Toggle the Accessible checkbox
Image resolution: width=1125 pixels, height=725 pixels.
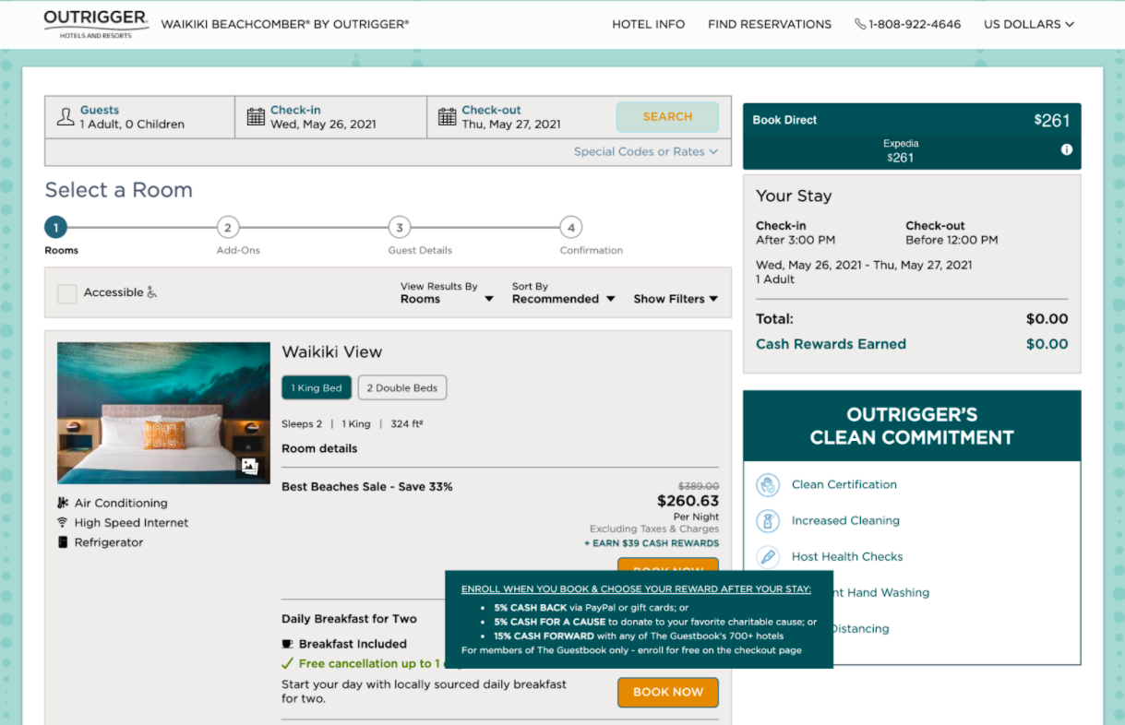tap(67, 293)
